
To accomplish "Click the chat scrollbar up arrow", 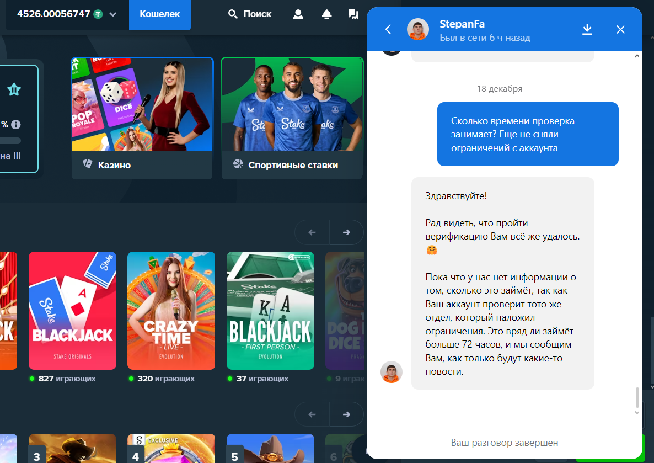I will coord(638,56).
